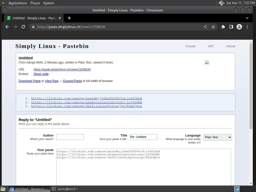Click the padlock site info icon
The image size is (256, 192).
tap(33, 27)
